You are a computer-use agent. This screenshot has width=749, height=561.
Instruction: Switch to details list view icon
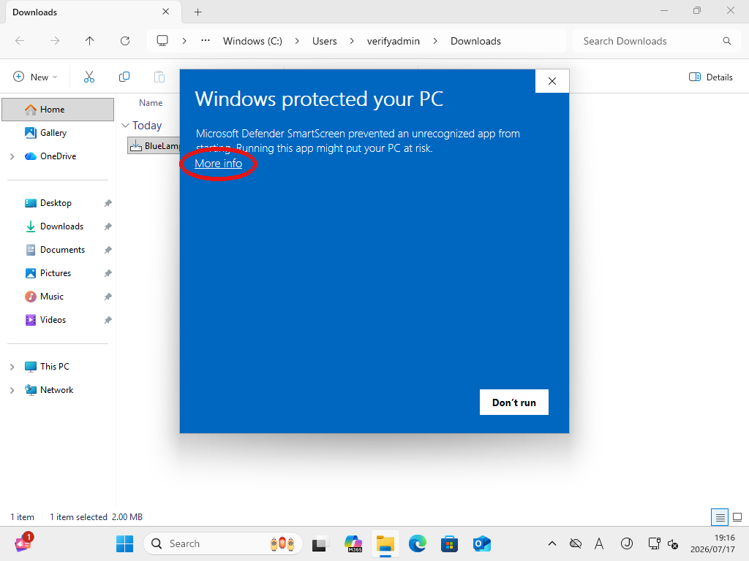click(x=720, y=517)
